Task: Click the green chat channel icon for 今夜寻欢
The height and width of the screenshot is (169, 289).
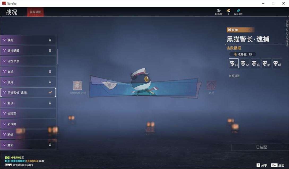Action: click(x=7, y=158)
